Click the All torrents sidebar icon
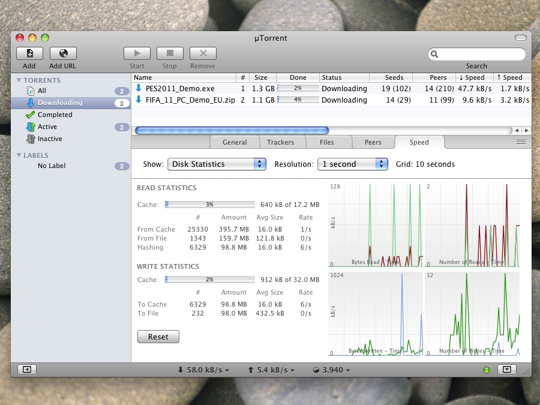 (31, 91)
